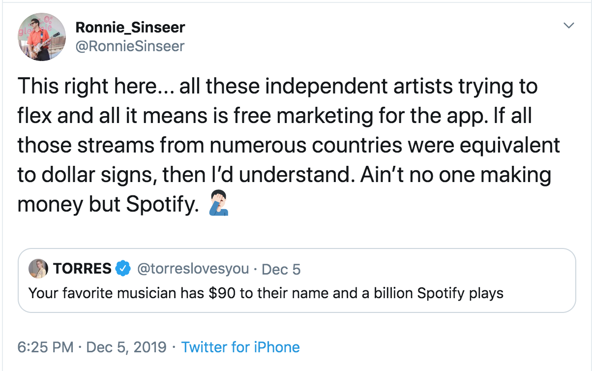Click TORRES's small avatar in quoted tweet

coord(38,269)
